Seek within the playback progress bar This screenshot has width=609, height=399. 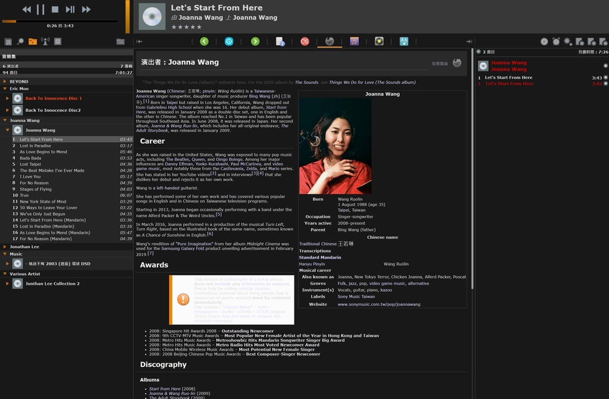pyautogui.click(x=60, y=21)
